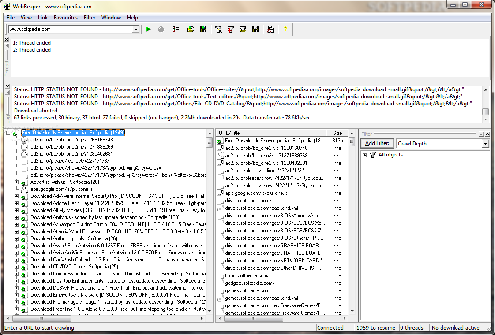This screenshot has width=495, height=335.
Task: Expand Advertise with us - Softpedia node
Action: coord(16,182)
